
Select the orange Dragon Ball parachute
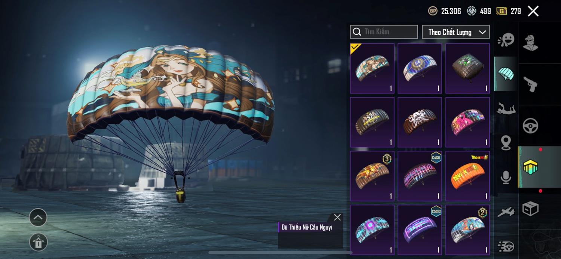point(467,176)
